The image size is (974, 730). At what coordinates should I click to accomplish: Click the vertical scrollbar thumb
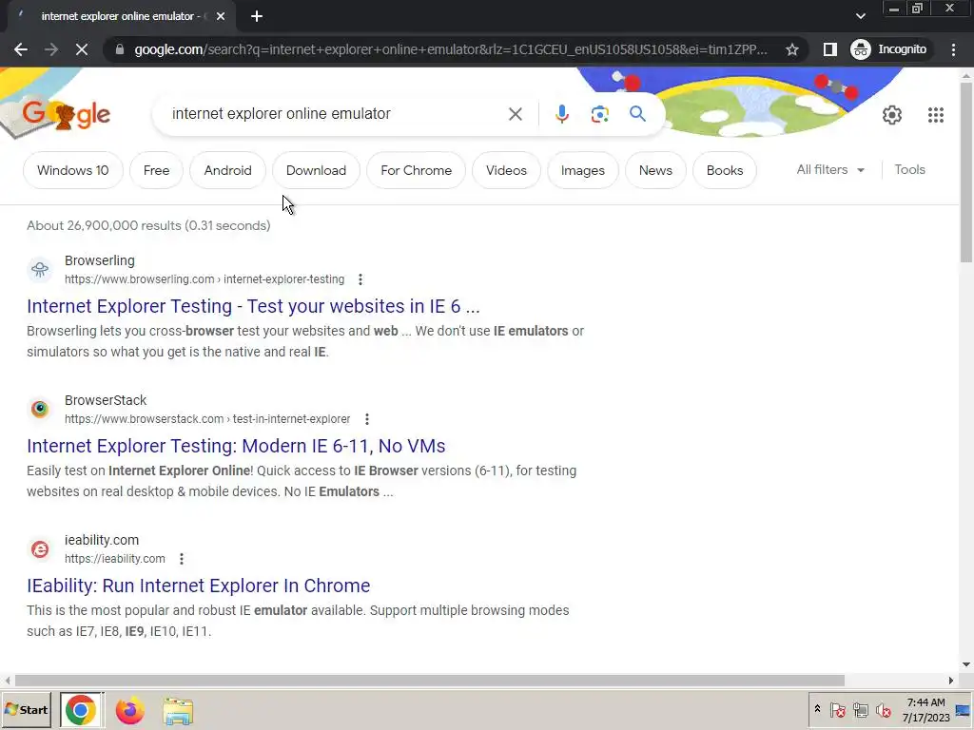coord(966,172)
